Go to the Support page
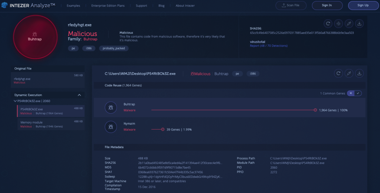380x193 pixels. coord(141,6)
